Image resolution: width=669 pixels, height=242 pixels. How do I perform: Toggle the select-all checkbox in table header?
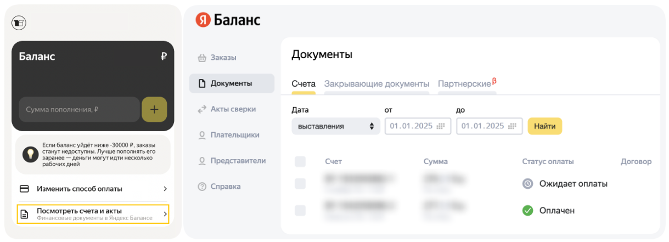[x=300, y=161]
